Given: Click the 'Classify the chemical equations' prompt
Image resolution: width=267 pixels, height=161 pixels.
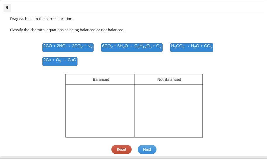Looking at the screenshot, I should pyautogui.click(x=67, y=30).
